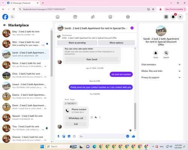Show hidden system tray icons chevron
The width and height of the screenshot is (188, 150).
(153, 147)
